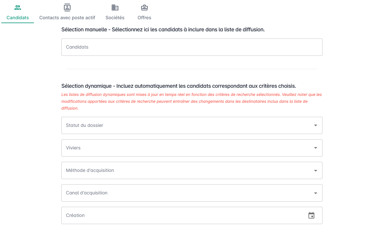This screenshot has height=228, width=378.
Task: Open Canal d'acquisition dropdown arrow
Action: pos(315,193)
